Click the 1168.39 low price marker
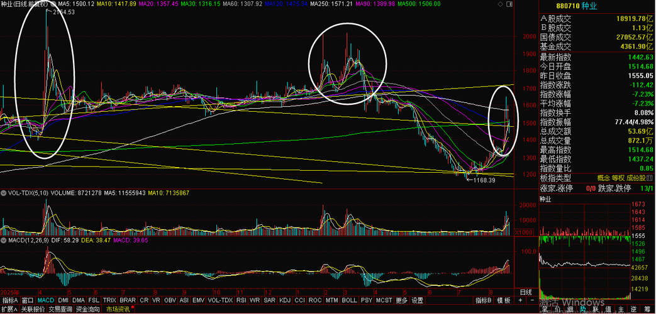This screenshot has width=656, height=314. 484,180
